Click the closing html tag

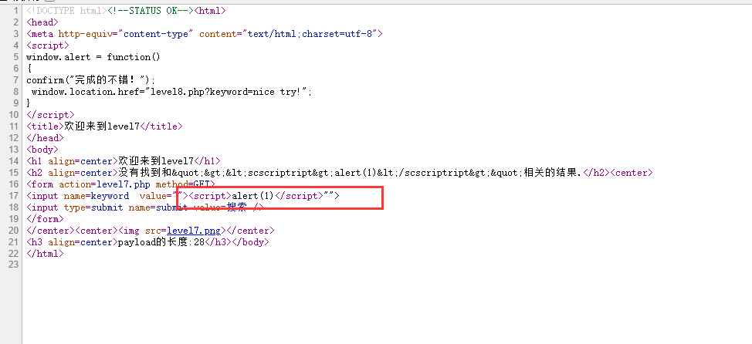point(45,254)
